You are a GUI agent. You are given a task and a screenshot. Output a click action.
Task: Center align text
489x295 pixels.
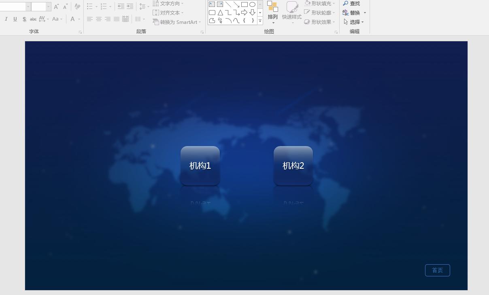(x=99, y=19)
